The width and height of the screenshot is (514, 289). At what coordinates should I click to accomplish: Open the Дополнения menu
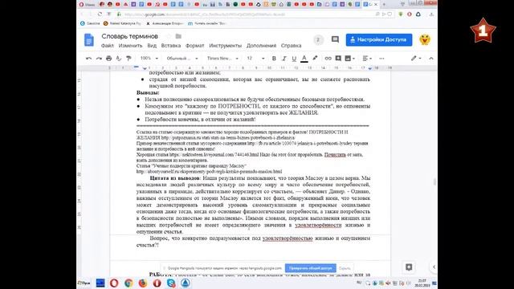pyautogui.click(x=261, y=46)
